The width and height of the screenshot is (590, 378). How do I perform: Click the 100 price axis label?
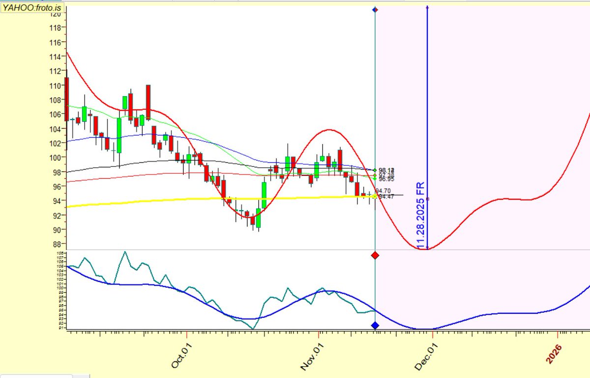pyautogui.click(x=55, y=158)
